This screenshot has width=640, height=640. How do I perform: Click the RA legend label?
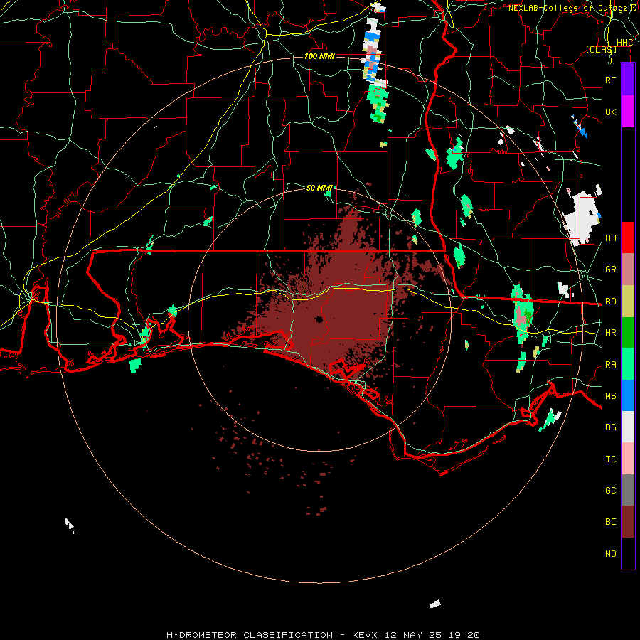pos(610,365)
